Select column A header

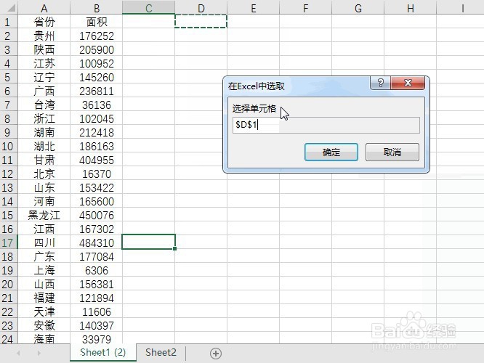click(44, 8)
